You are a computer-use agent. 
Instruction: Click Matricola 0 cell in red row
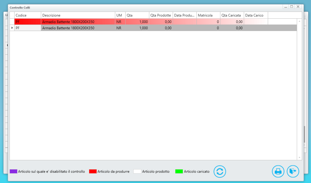coord(208,22)
